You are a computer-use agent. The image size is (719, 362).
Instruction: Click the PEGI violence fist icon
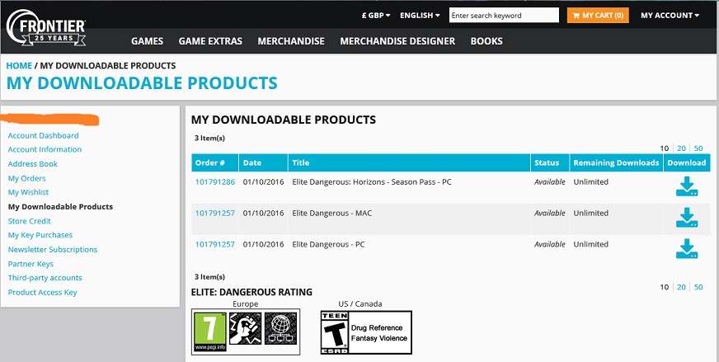[245, 328]
